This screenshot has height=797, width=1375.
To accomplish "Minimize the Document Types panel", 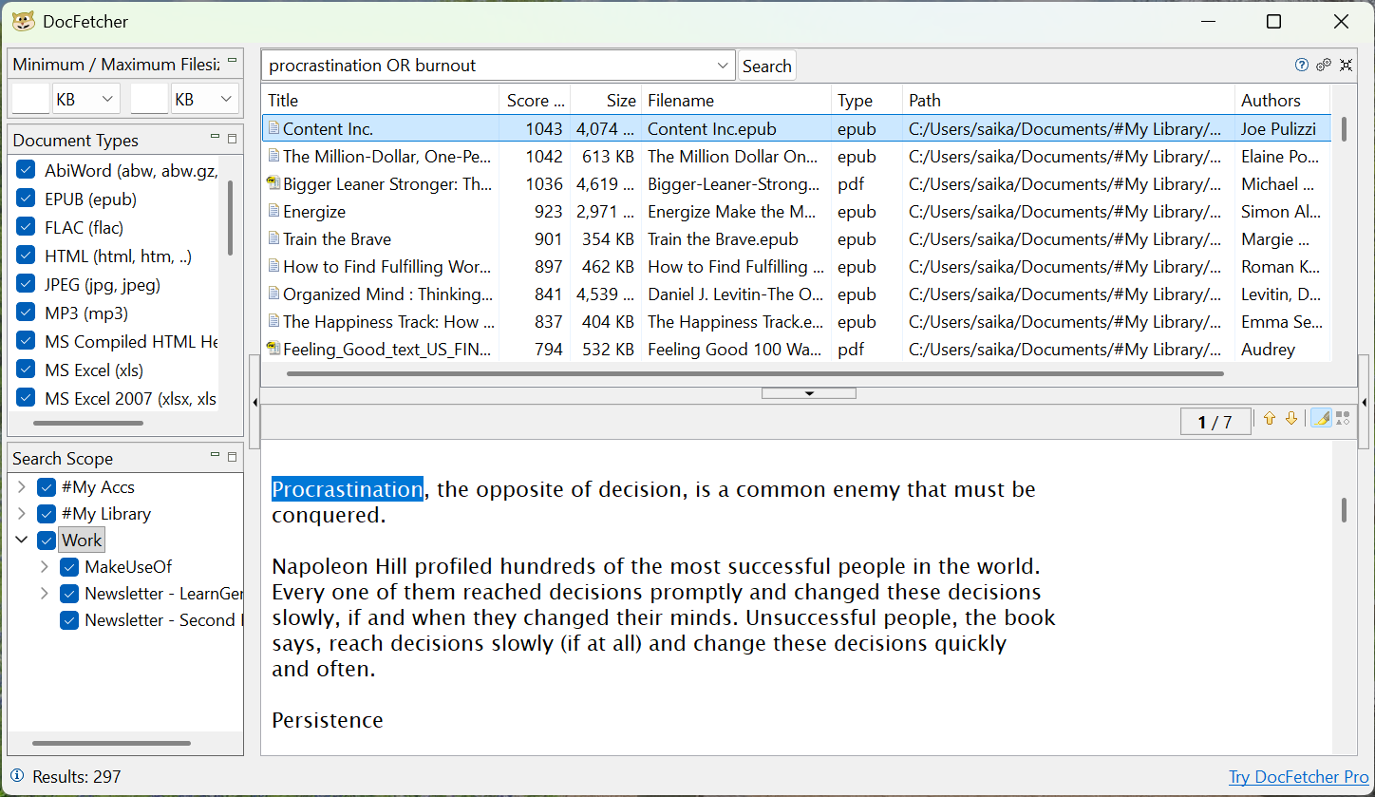I will click(216, 138).
